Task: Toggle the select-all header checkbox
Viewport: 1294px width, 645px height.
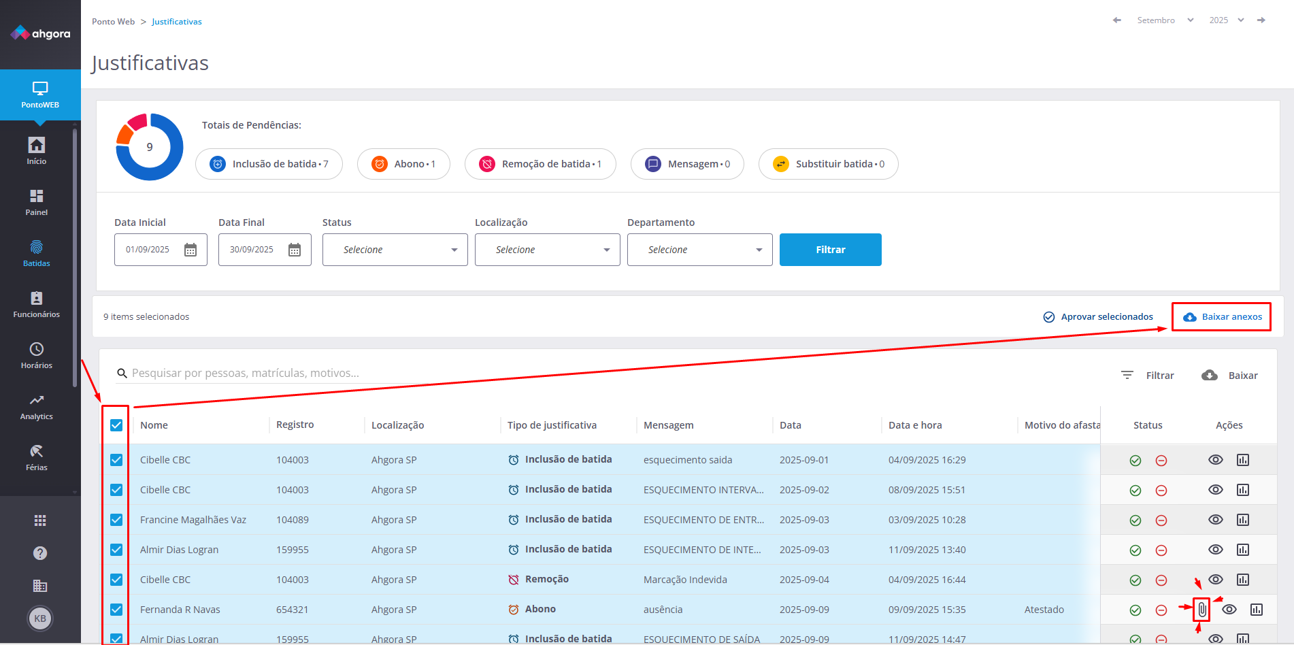Action: [x=116, y=425]
